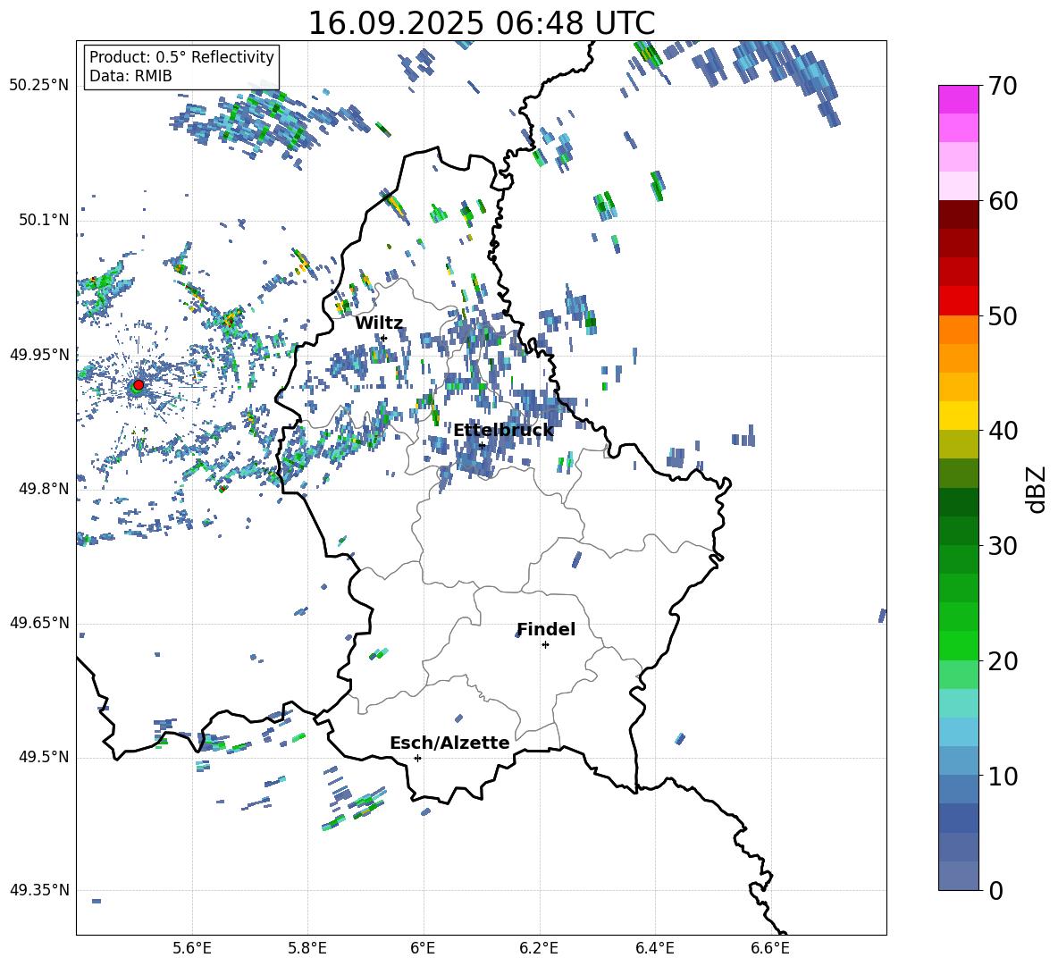Click the colorbar tick value 20
The width and height of the screenshot is (1058, 966).
1003,661
